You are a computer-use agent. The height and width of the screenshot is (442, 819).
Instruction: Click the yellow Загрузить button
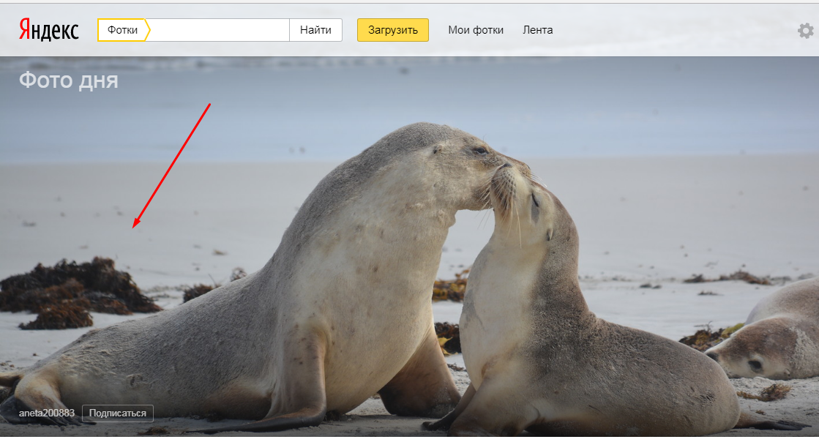click(x=393, y=30)
